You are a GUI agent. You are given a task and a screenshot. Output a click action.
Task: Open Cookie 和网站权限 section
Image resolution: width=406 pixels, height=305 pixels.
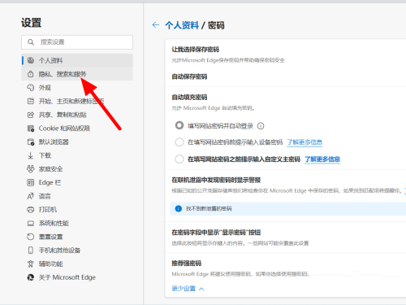77,129
